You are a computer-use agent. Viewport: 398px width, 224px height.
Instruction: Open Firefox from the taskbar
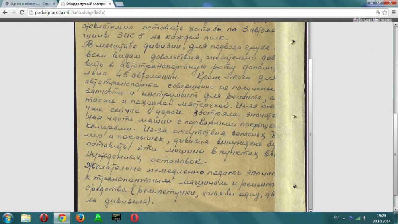pos(80,218)
